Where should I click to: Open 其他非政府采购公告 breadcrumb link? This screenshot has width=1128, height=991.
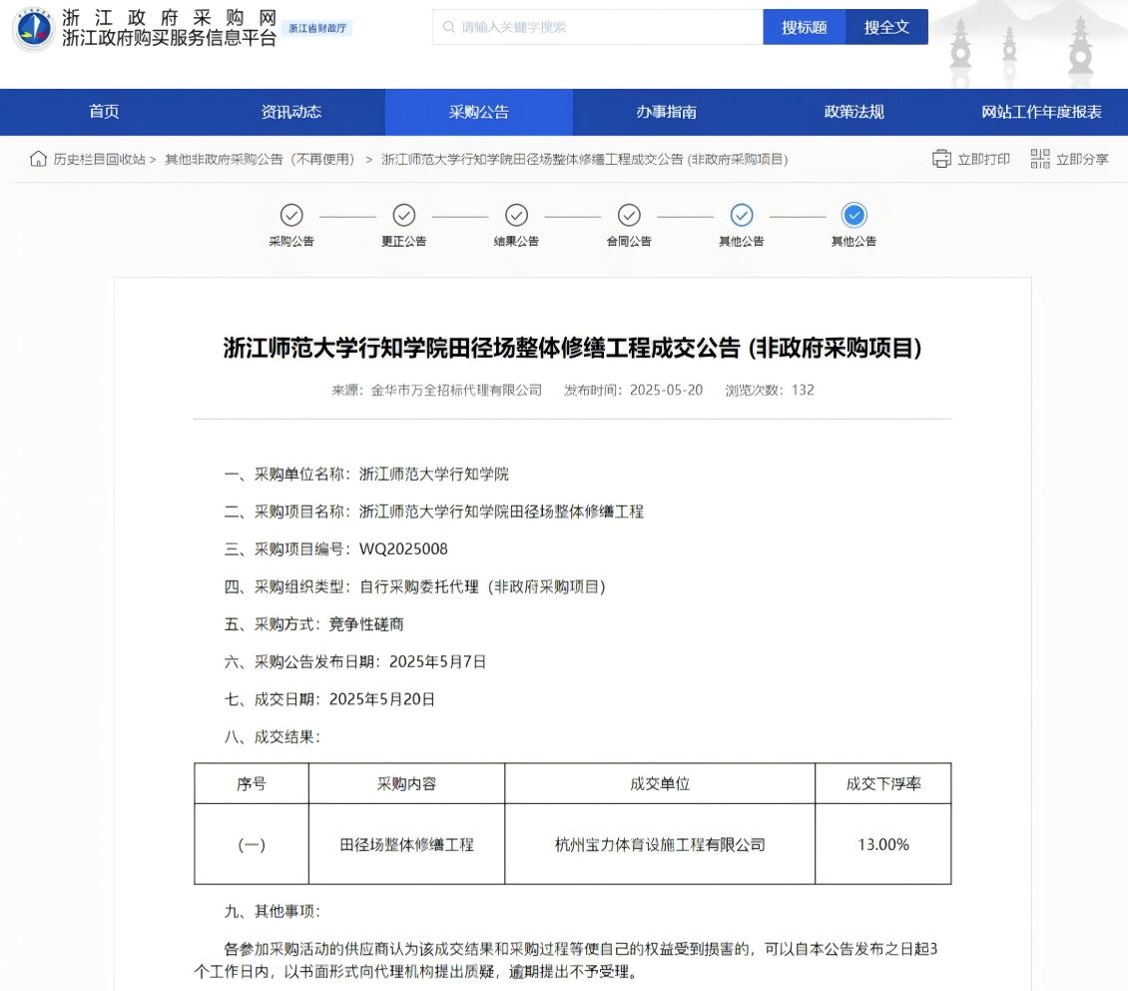click(260, 159)
